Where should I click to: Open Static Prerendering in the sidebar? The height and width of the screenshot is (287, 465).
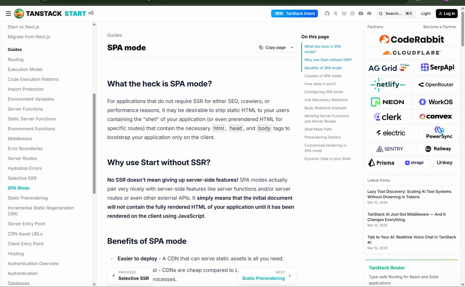[28, 198]
